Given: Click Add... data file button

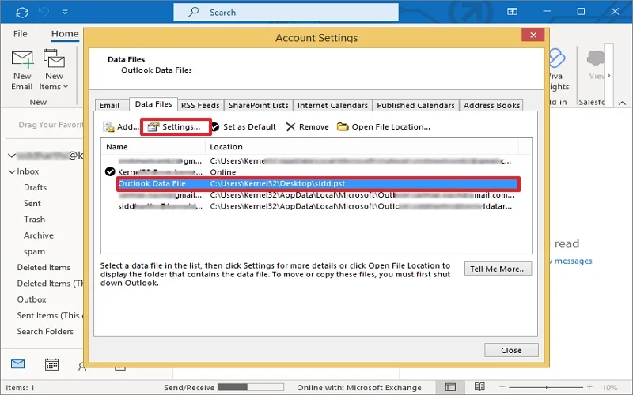Looking at the screenshot, I should pos(121,127).
